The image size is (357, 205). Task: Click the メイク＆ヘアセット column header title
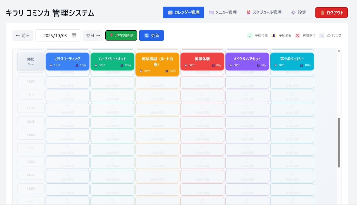click(247, 59)
